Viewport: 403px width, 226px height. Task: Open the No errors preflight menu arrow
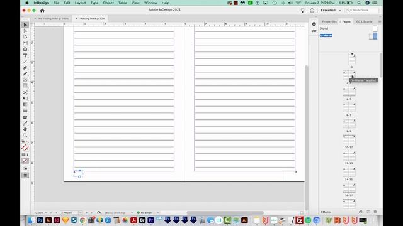pos(158,213)
